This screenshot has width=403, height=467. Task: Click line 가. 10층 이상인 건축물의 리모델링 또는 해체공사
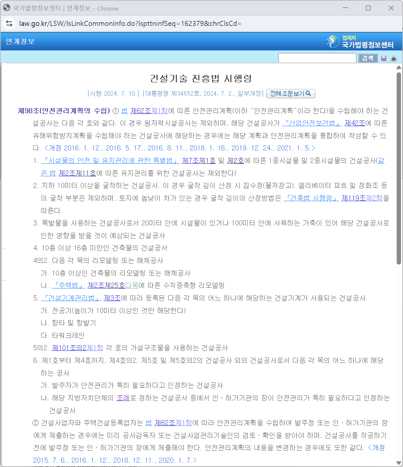(116, 273)
